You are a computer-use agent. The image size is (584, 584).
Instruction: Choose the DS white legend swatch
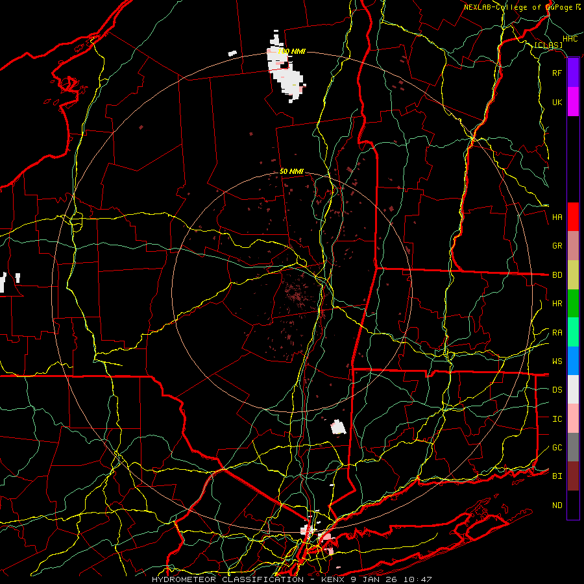pyautogui.click(x=573, y=389)
